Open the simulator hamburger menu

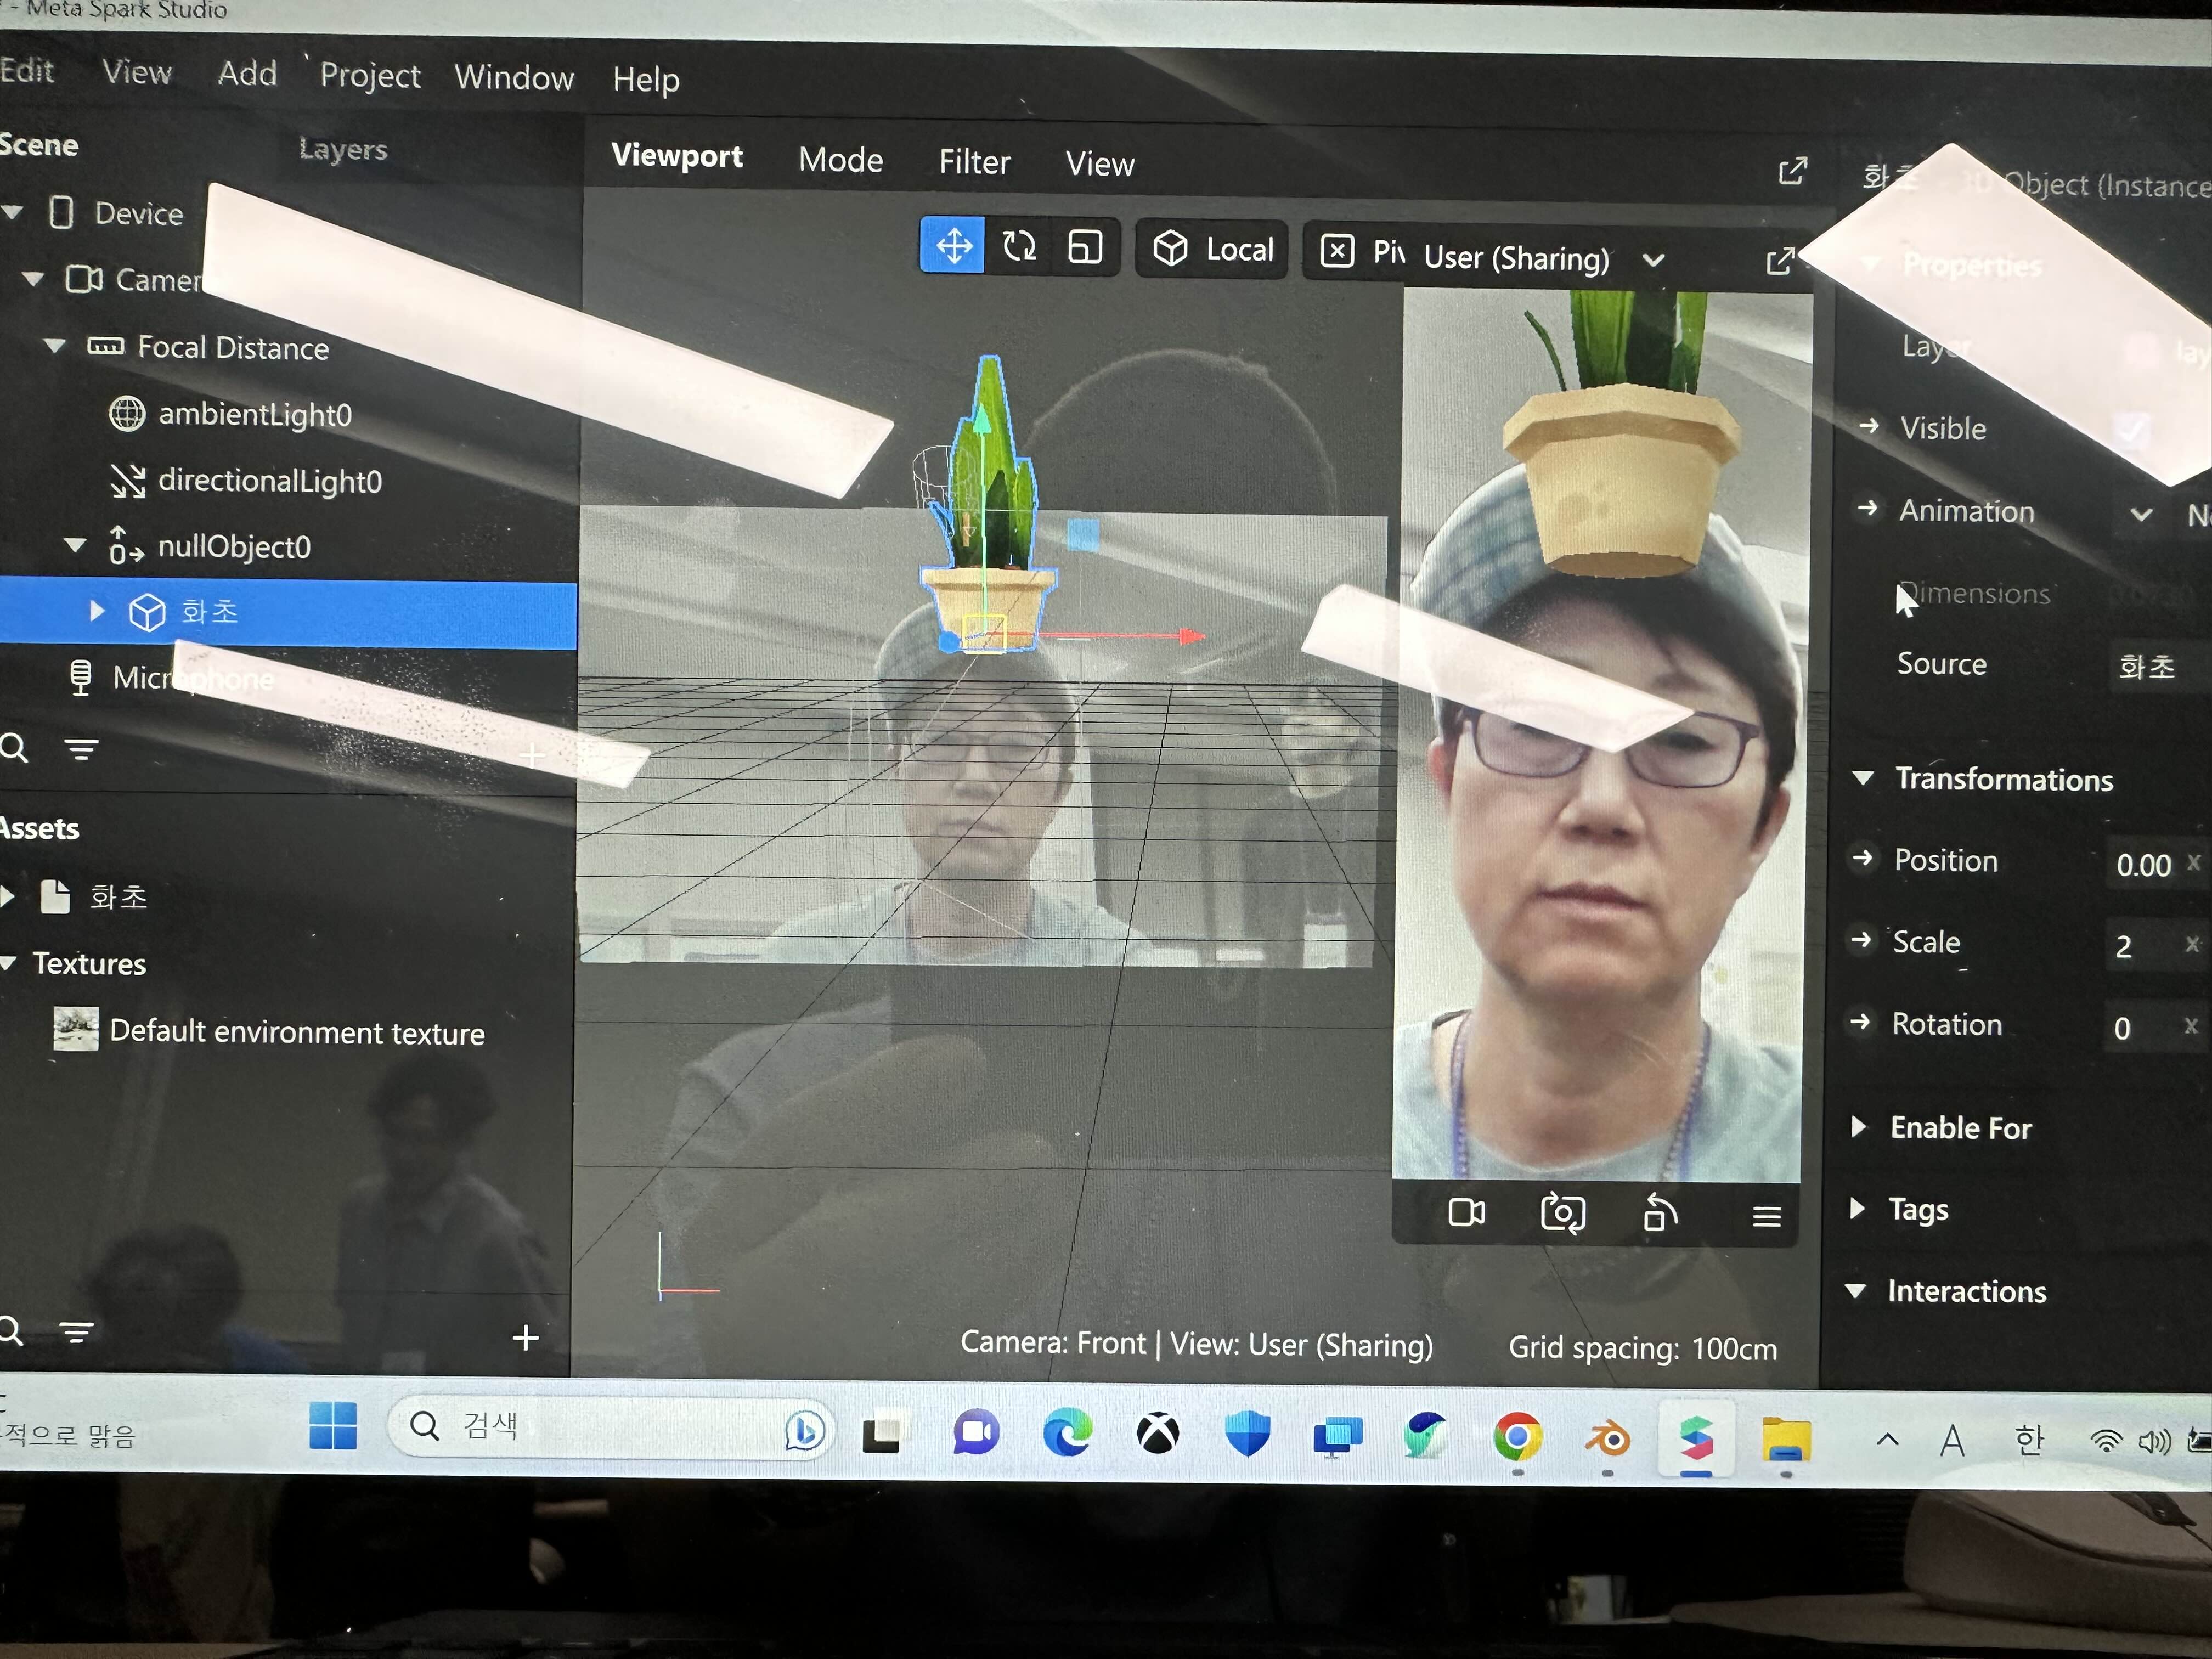[1766, 1216]
